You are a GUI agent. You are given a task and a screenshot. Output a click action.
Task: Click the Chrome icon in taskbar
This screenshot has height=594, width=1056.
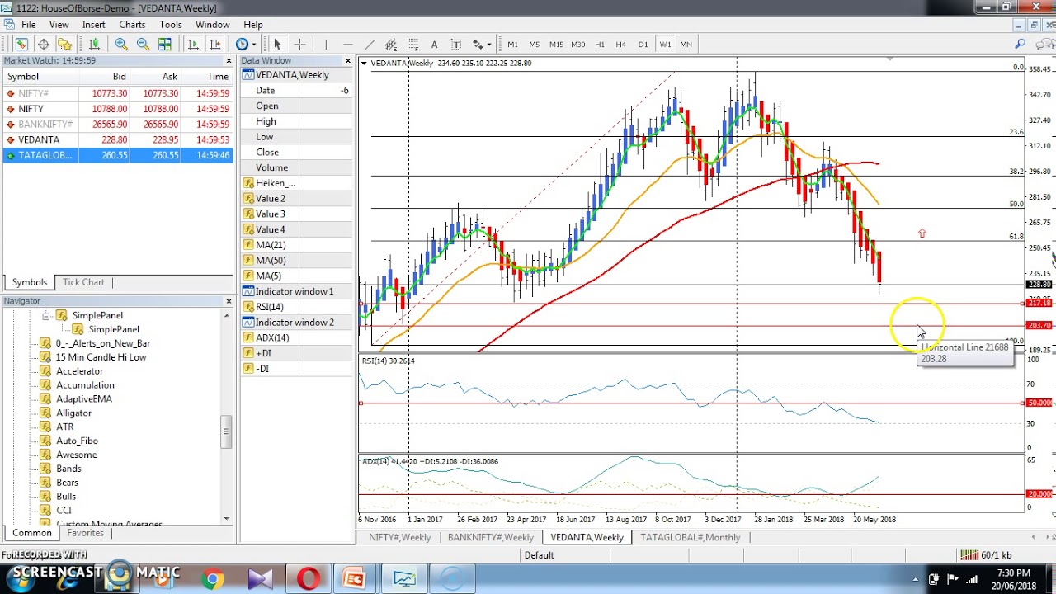click(212, 579)
